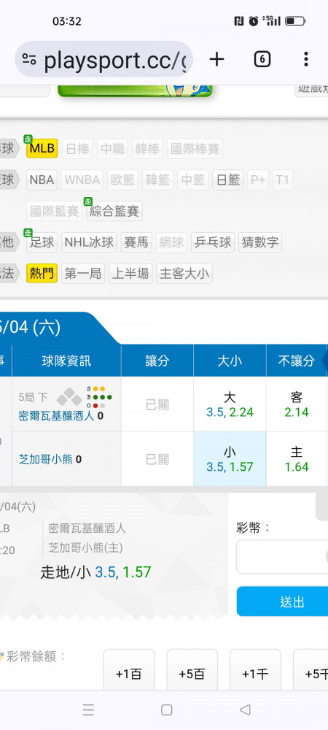Image resolution: width=328 pixels, height=730 pixels.
Task: Tap the playsport.cc address bar
Action: click(x=104, y=59)
